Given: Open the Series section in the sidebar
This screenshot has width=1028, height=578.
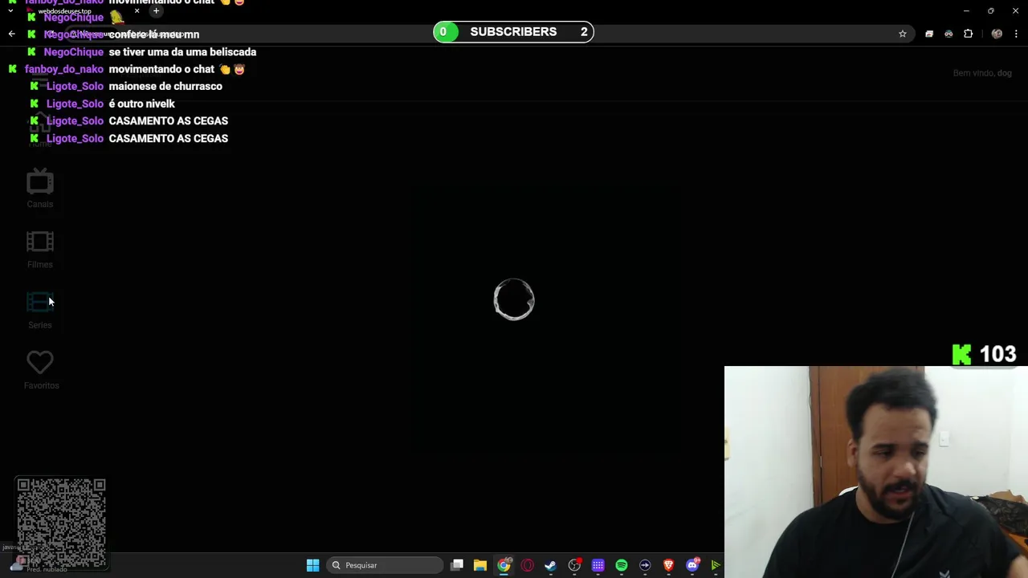Looking at the screenshot, I should (x=40, y=311).
